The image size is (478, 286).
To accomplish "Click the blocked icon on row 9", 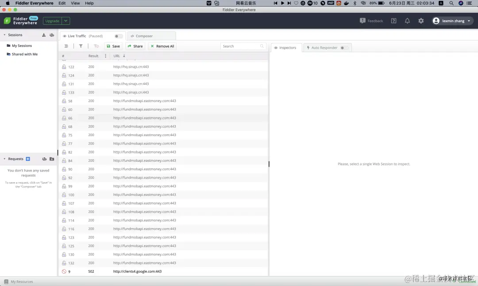I will [x=64, y=271].
